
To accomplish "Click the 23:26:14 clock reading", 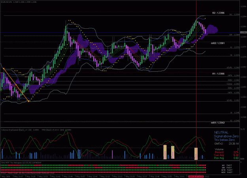I will point(234,144).
